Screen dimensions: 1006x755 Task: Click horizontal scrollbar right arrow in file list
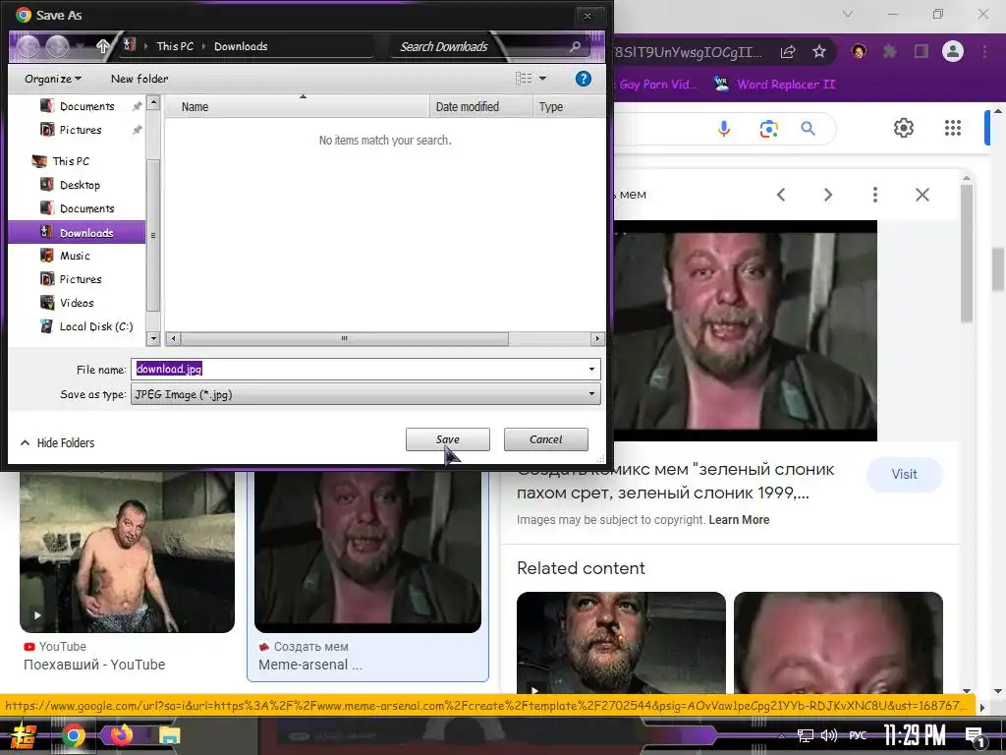pyautogui.click(x=597, y=338)
